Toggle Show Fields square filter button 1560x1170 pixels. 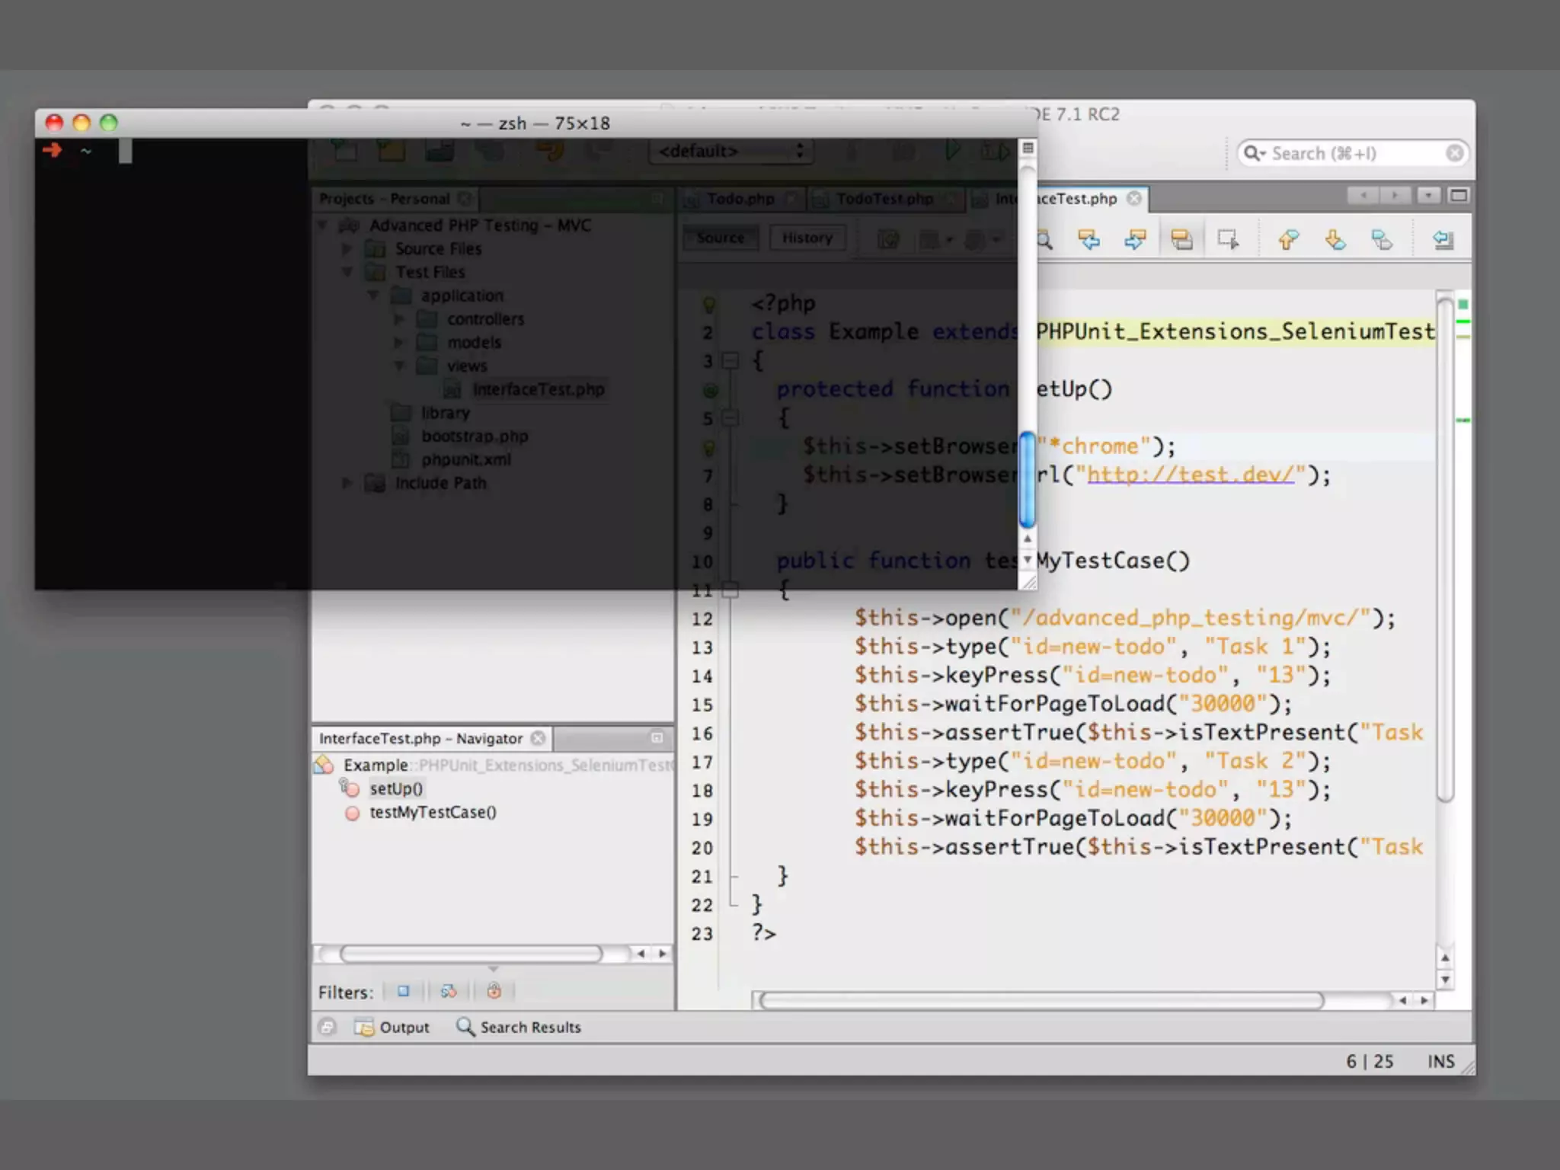[x=404, y=991]
